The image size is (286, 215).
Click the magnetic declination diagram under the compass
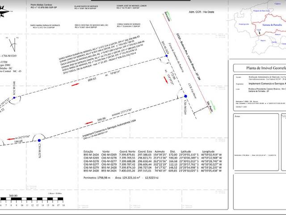pos(13,44)
